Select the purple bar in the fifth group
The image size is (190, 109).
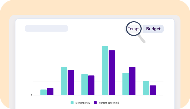click(132, 81)
